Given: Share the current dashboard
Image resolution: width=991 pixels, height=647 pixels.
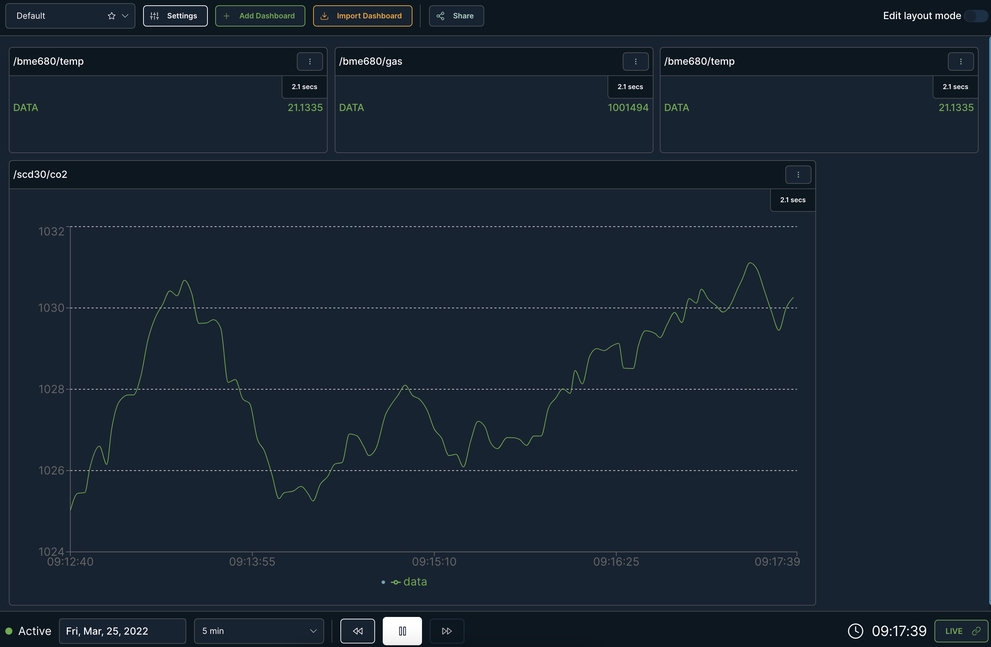Looking at the screenshot, I should pos(456,16).
